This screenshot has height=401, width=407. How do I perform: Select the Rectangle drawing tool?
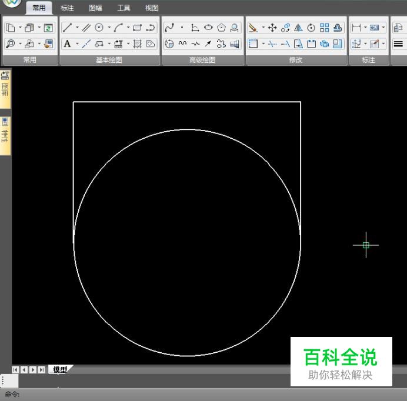point(137,28)
